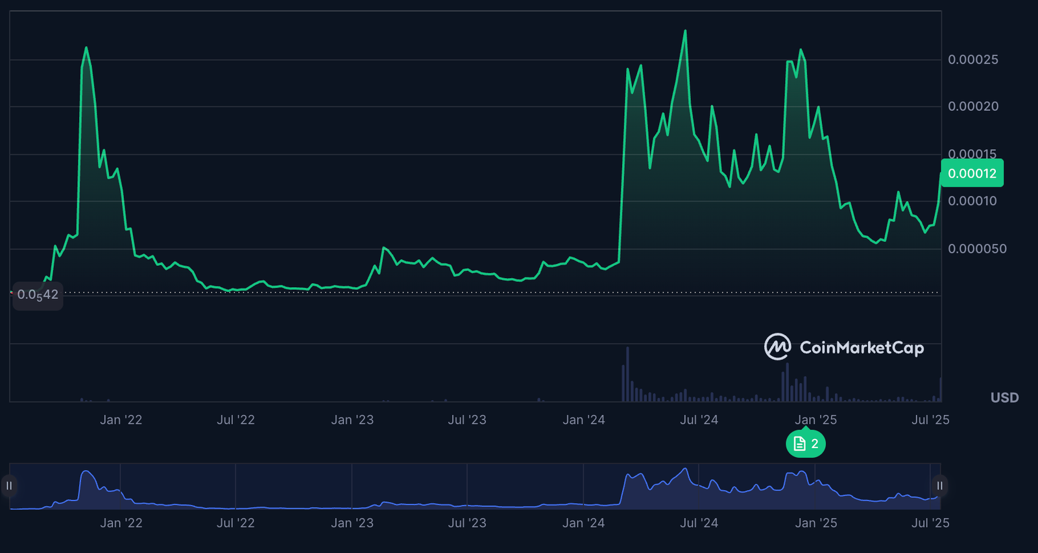Click the USD currency label
This screenshot has width=1038, height=553.
pyautogui.click(x=1004, y=397)
